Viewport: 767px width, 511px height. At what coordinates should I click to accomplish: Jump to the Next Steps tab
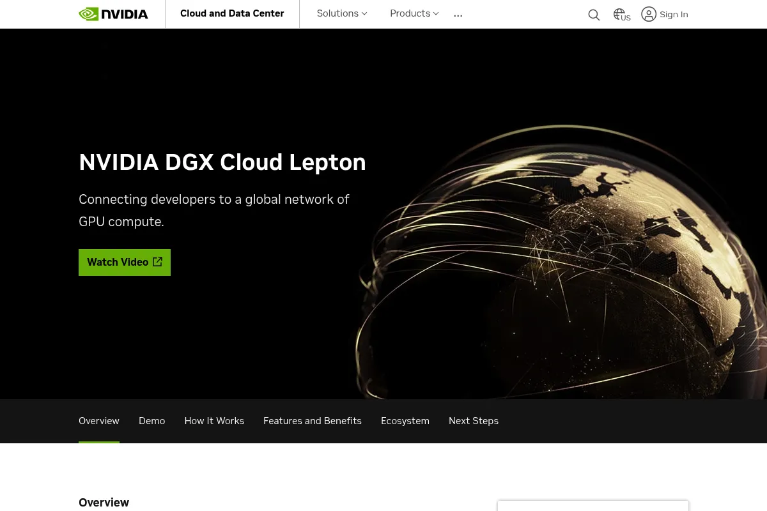click(x=474, y=421)
